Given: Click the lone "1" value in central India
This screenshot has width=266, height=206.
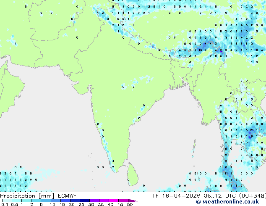Looking at the screenshot, I should point(149,81).
